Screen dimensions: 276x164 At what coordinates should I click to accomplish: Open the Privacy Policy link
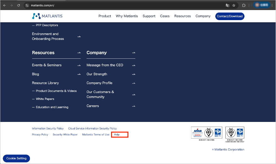click(40, 134)
